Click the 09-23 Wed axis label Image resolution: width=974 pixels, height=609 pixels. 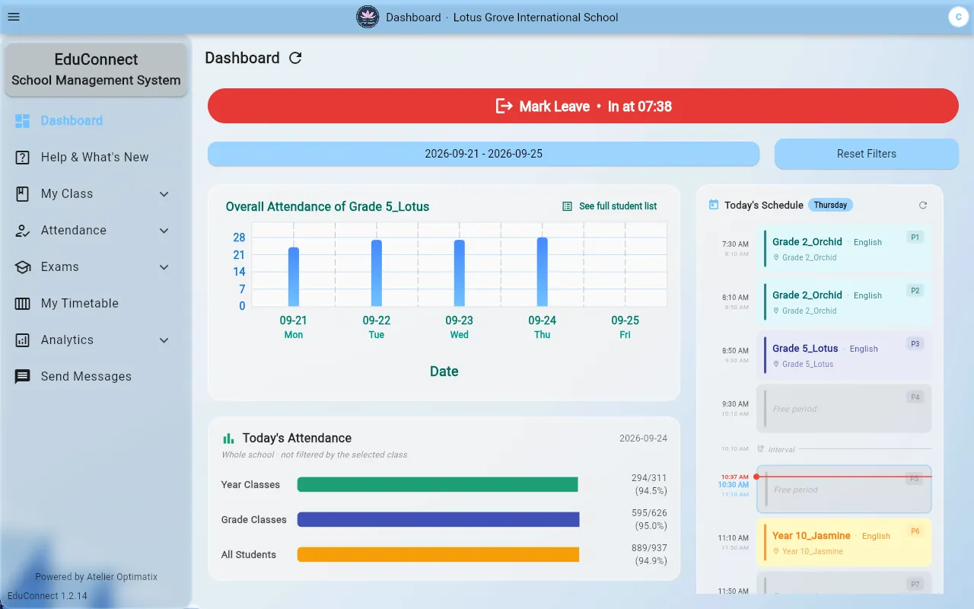coord(460,327)
